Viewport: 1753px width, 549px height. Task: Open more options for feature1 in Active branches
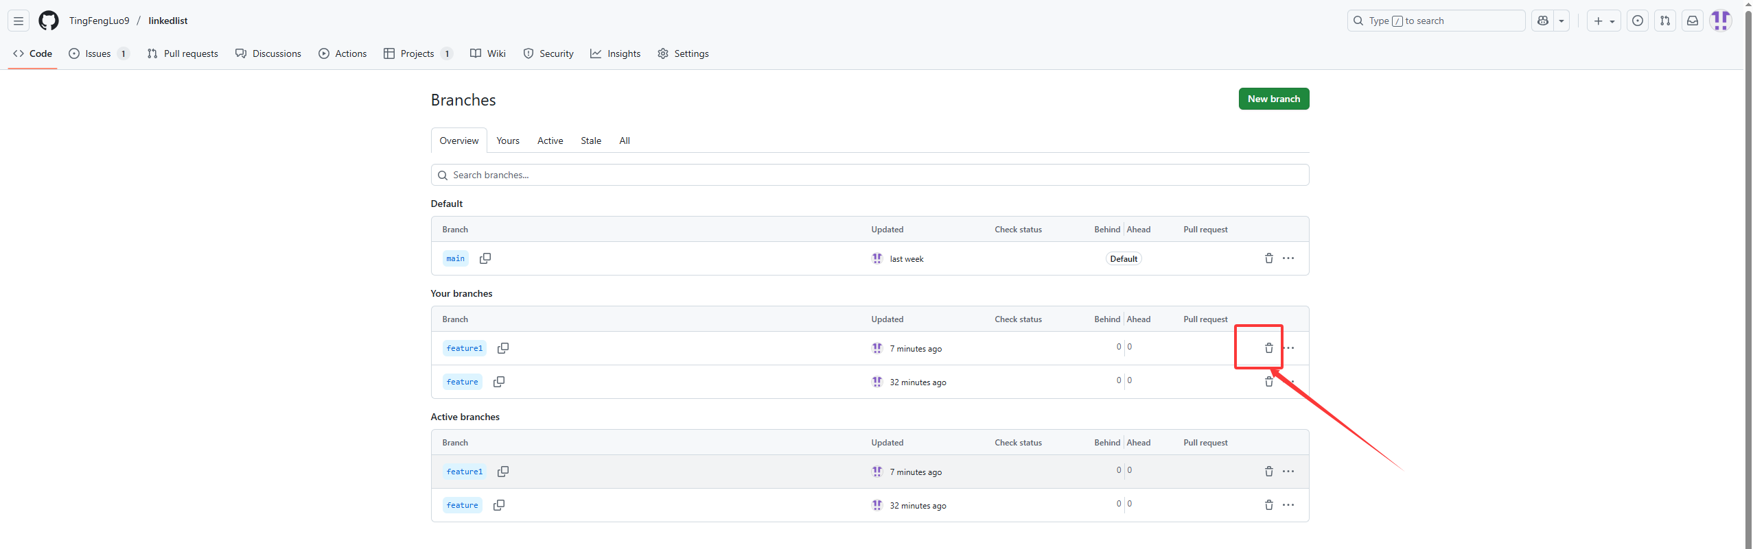point(1288,472)
